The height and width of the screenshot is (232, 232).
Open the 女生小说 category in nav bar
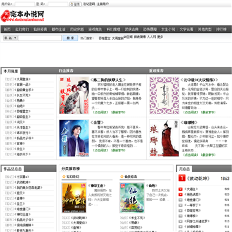point(168,29)
